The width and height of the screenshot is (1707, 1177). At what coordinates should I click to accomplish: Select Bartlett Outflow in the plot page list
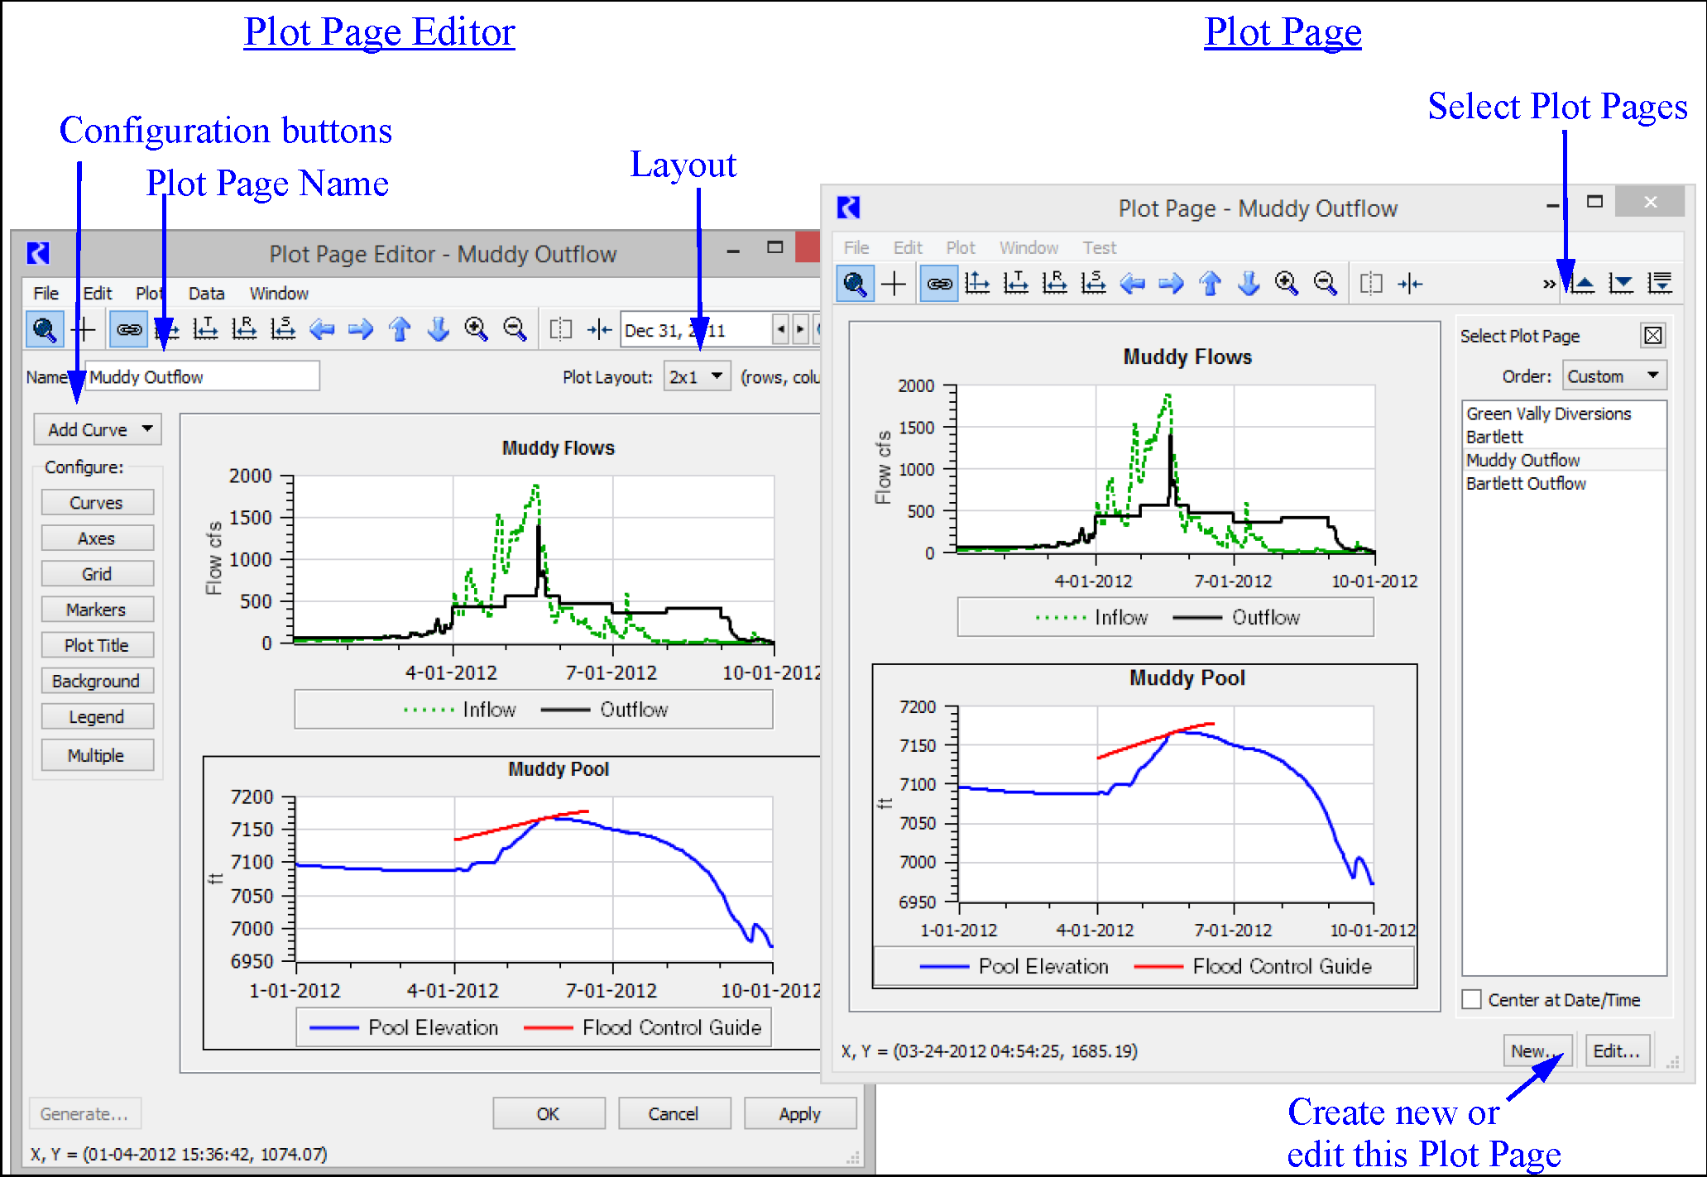pyautogui.click(x=1526, y=483)
